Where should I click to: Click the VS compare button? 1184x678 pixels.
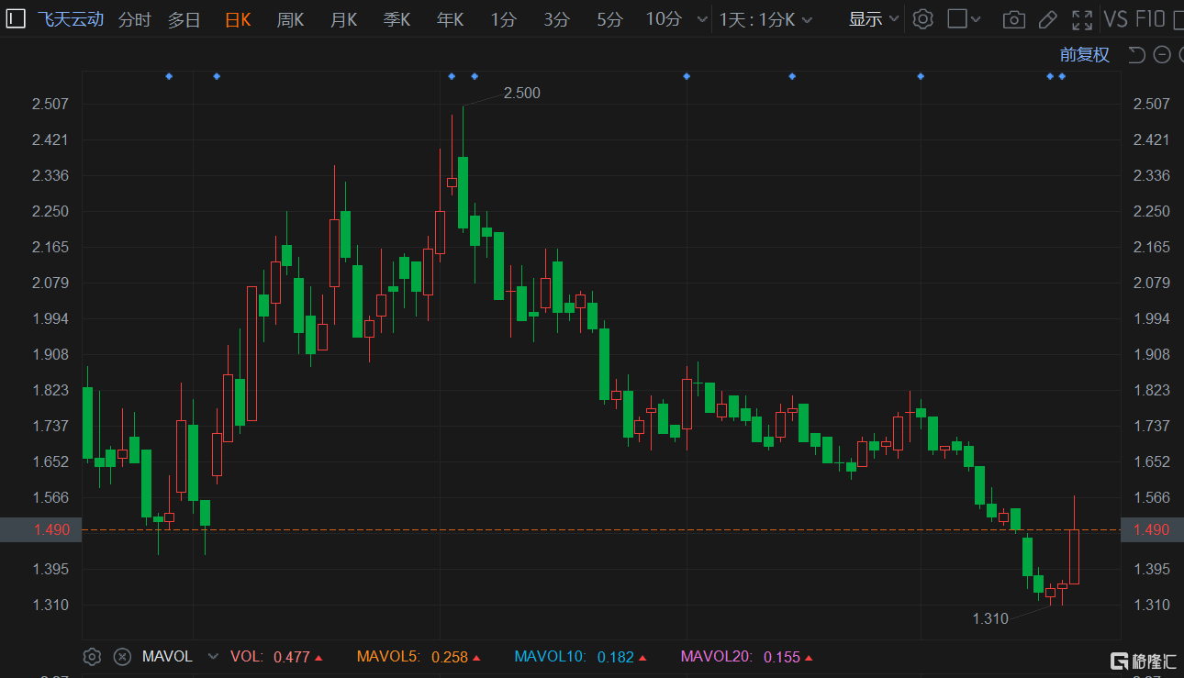[1115, 19]
